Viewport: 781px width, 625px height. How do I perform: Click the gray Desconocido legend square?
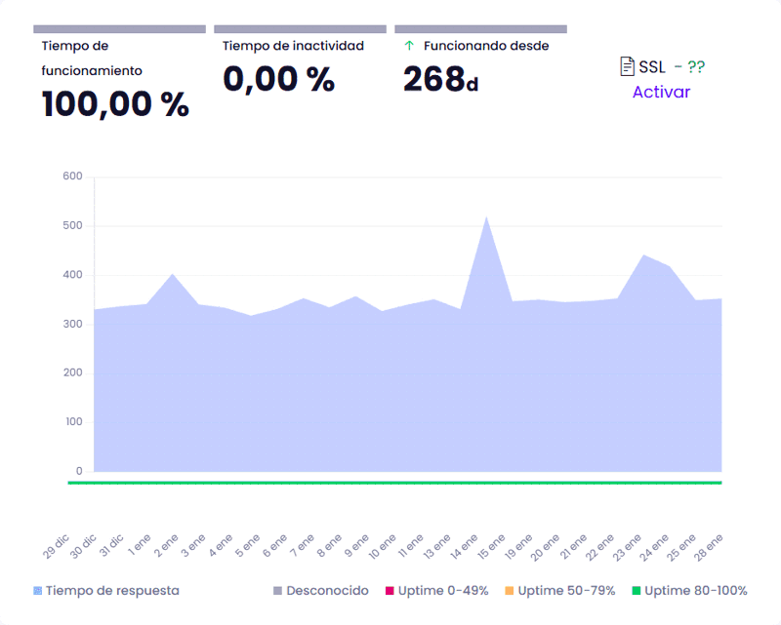[x=277, y=591]
